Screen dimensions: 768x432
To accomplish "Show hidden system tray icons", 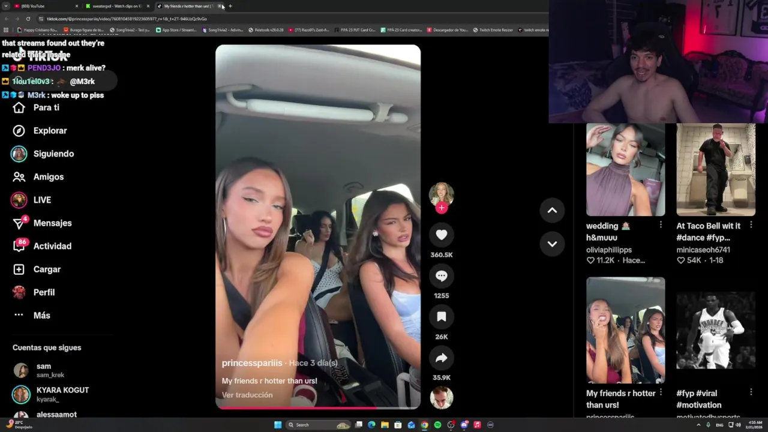I will pyautogui.click(x=699, y=425).
